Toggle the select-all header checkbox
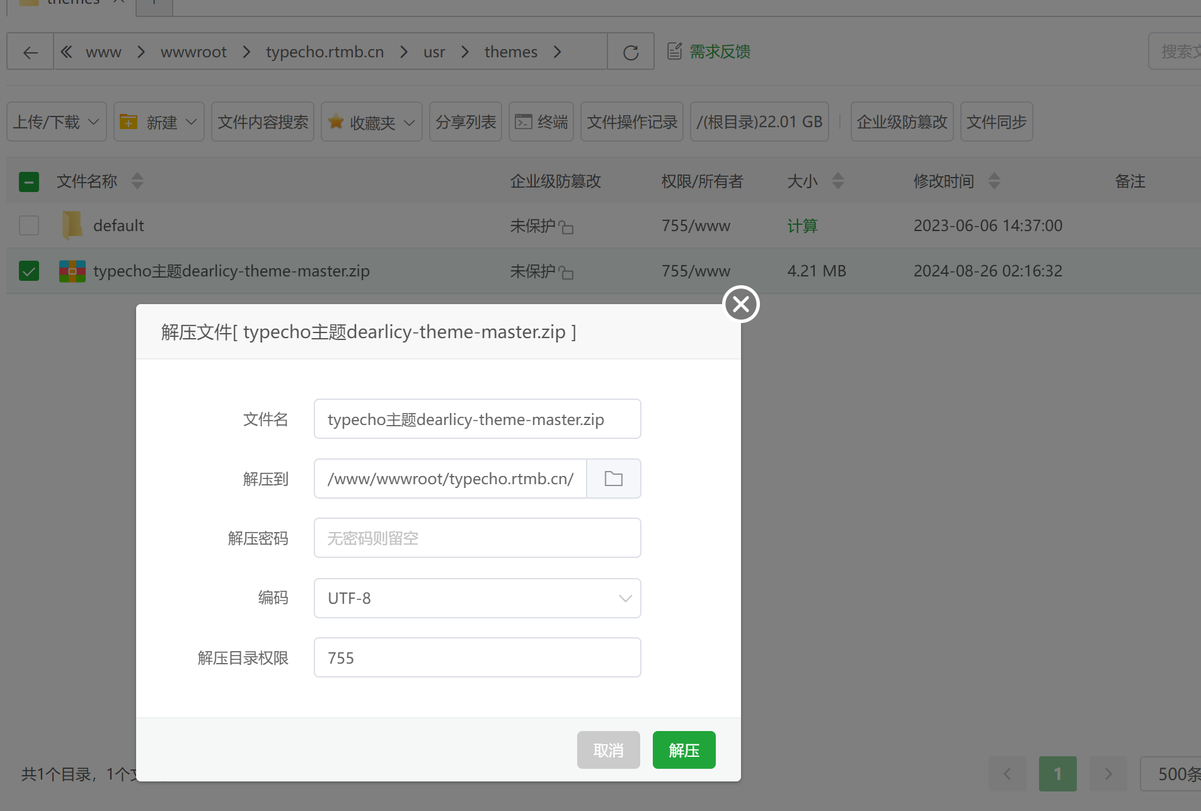The image size is (1201, 811). [x=29, y=182]
